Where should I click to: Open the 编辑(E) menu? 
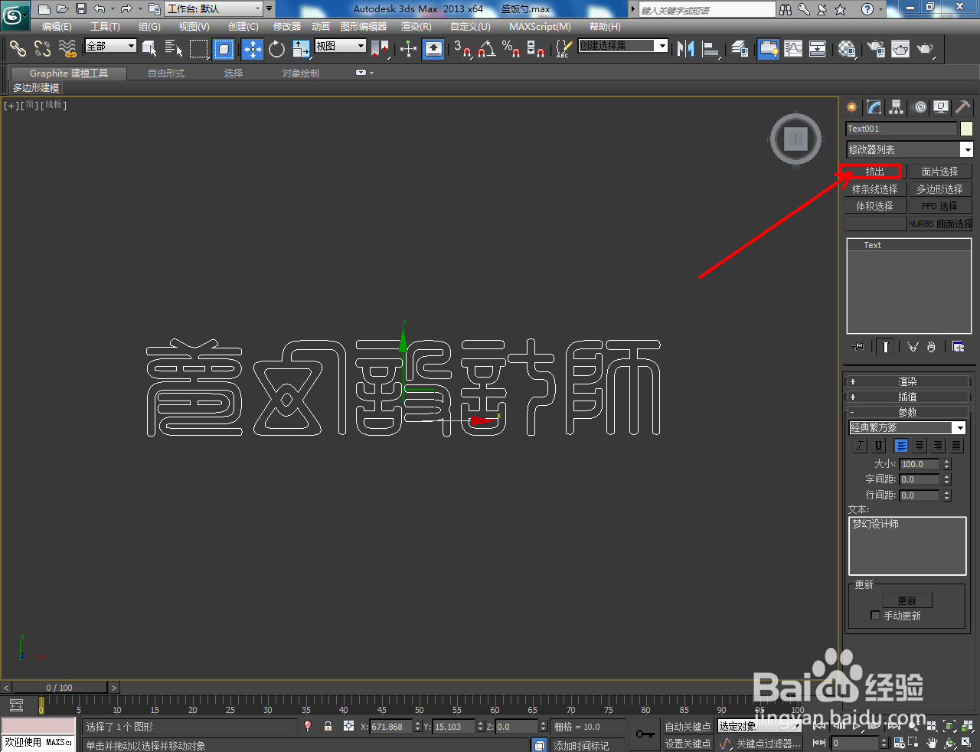[57, 27]
